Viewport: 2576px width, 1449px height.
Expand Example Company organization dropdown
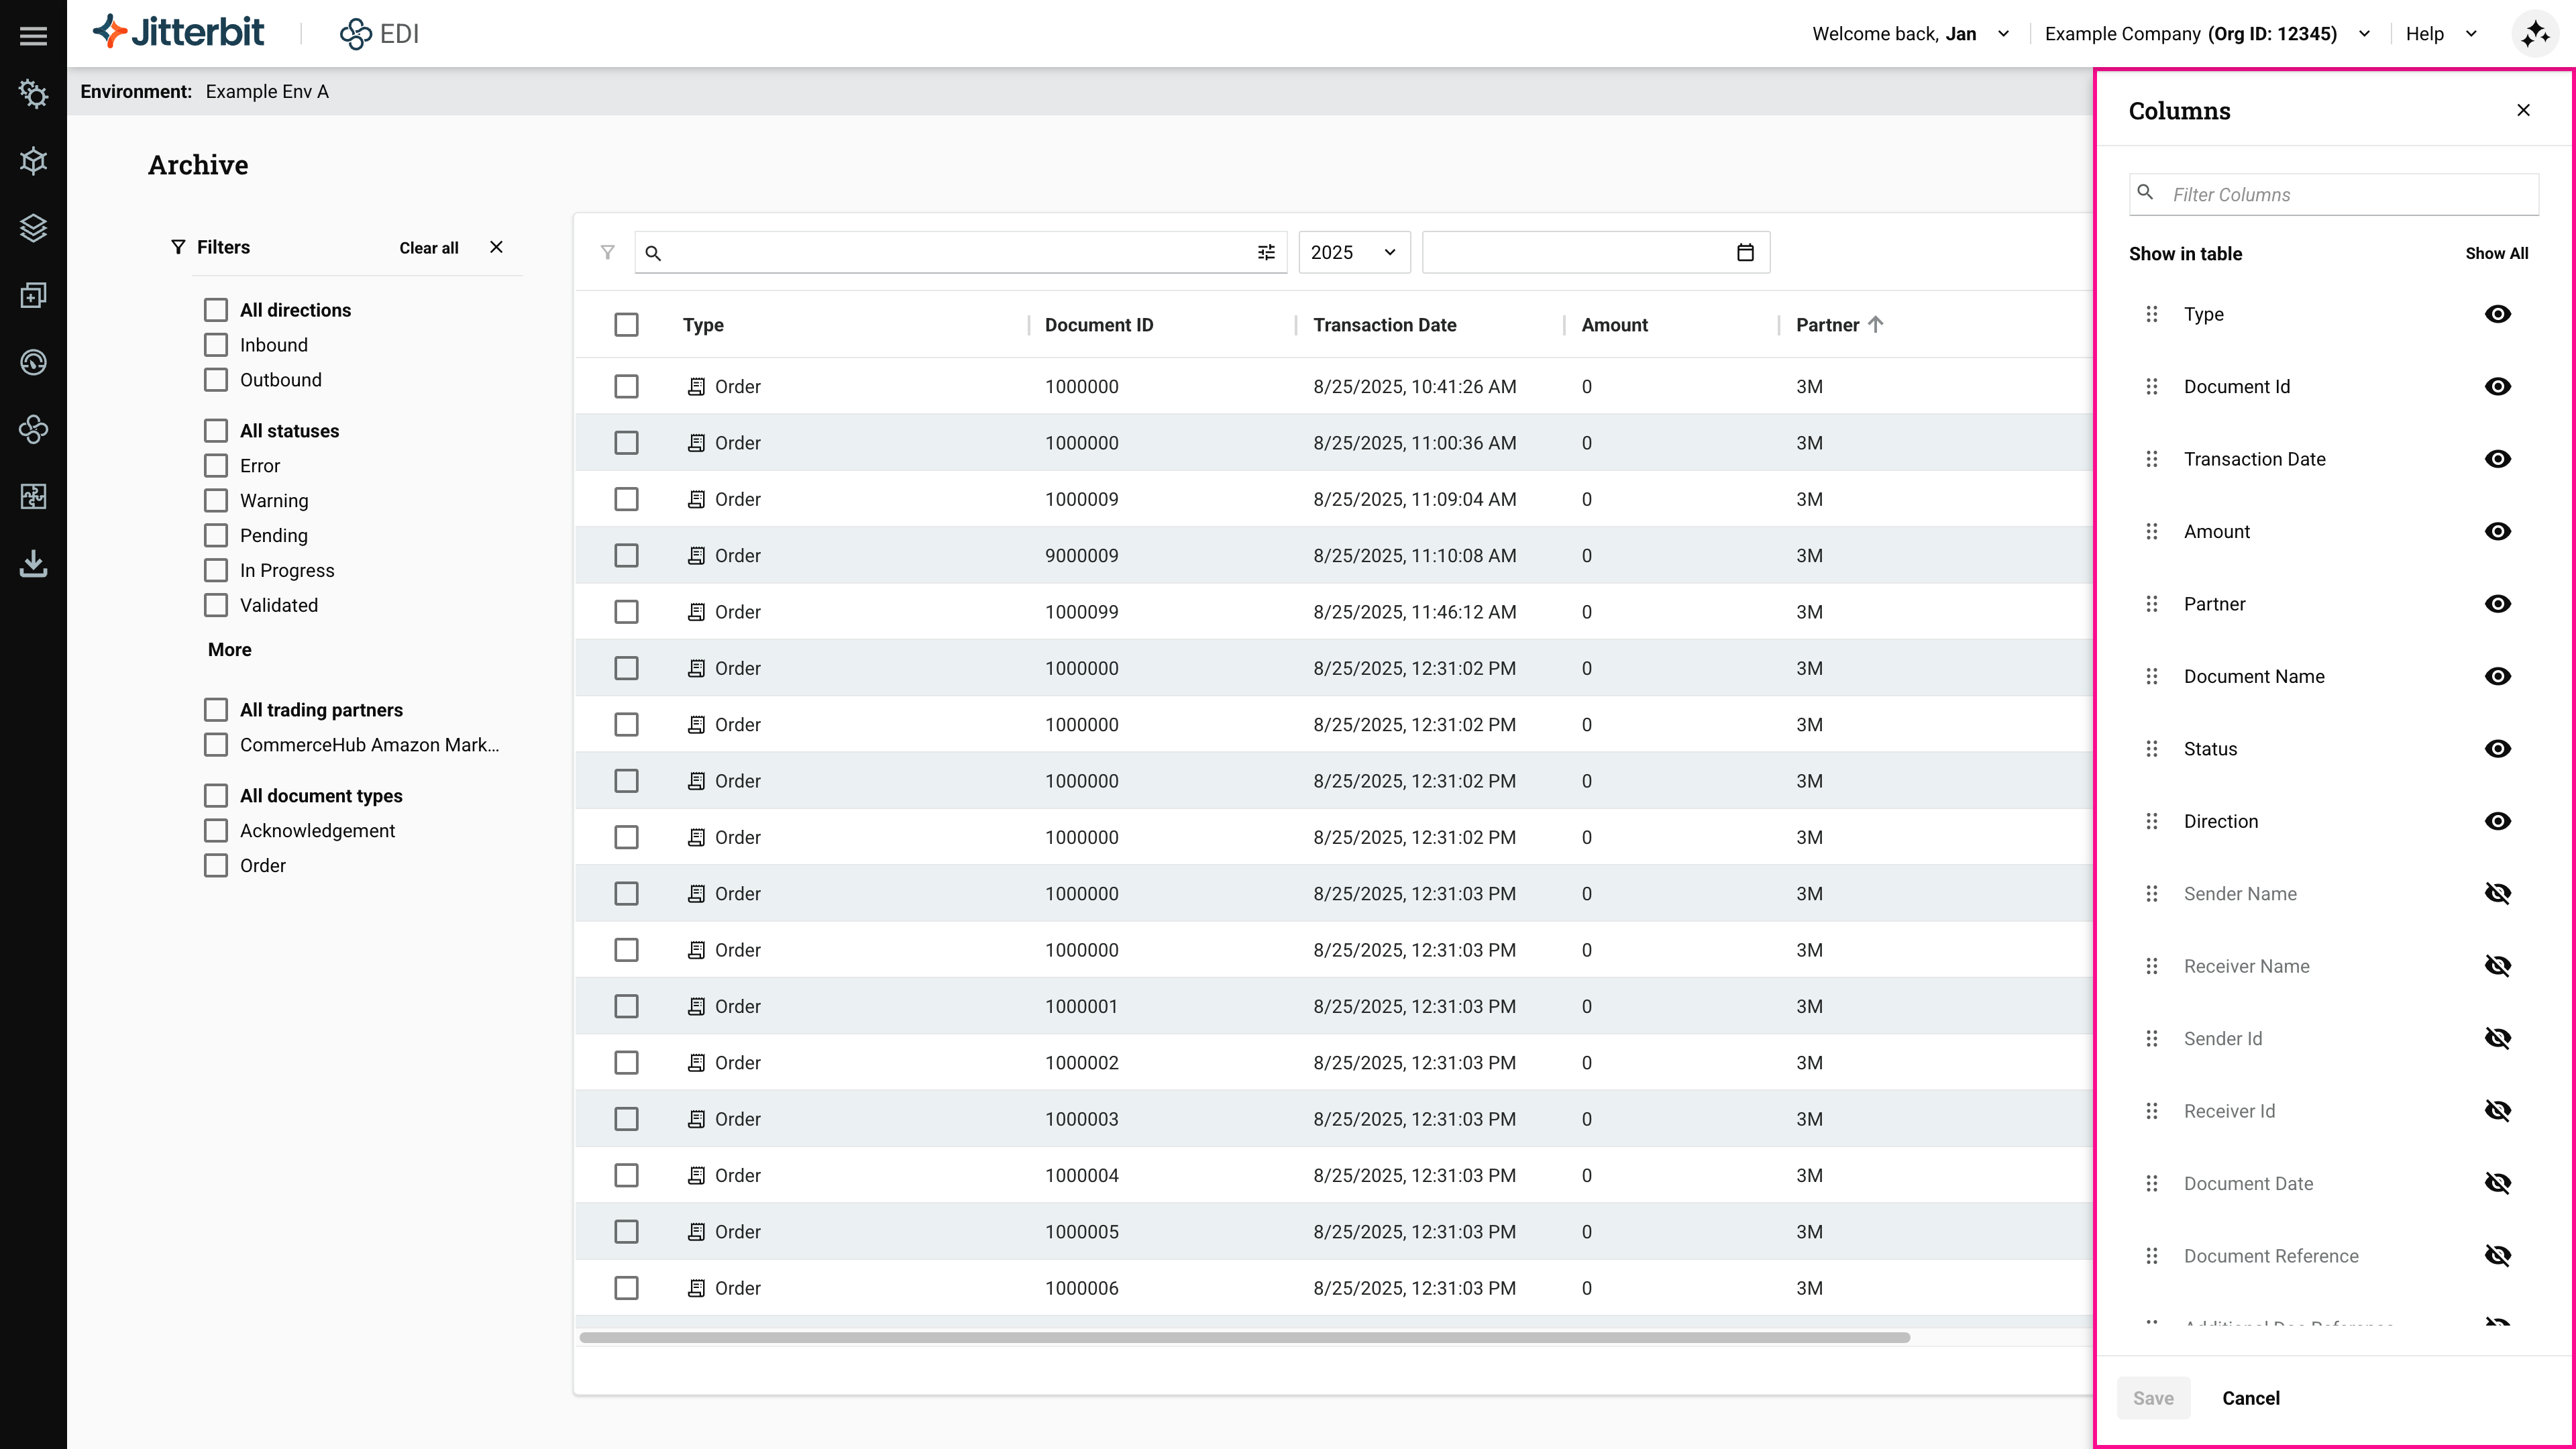[x=2364, y=34]
